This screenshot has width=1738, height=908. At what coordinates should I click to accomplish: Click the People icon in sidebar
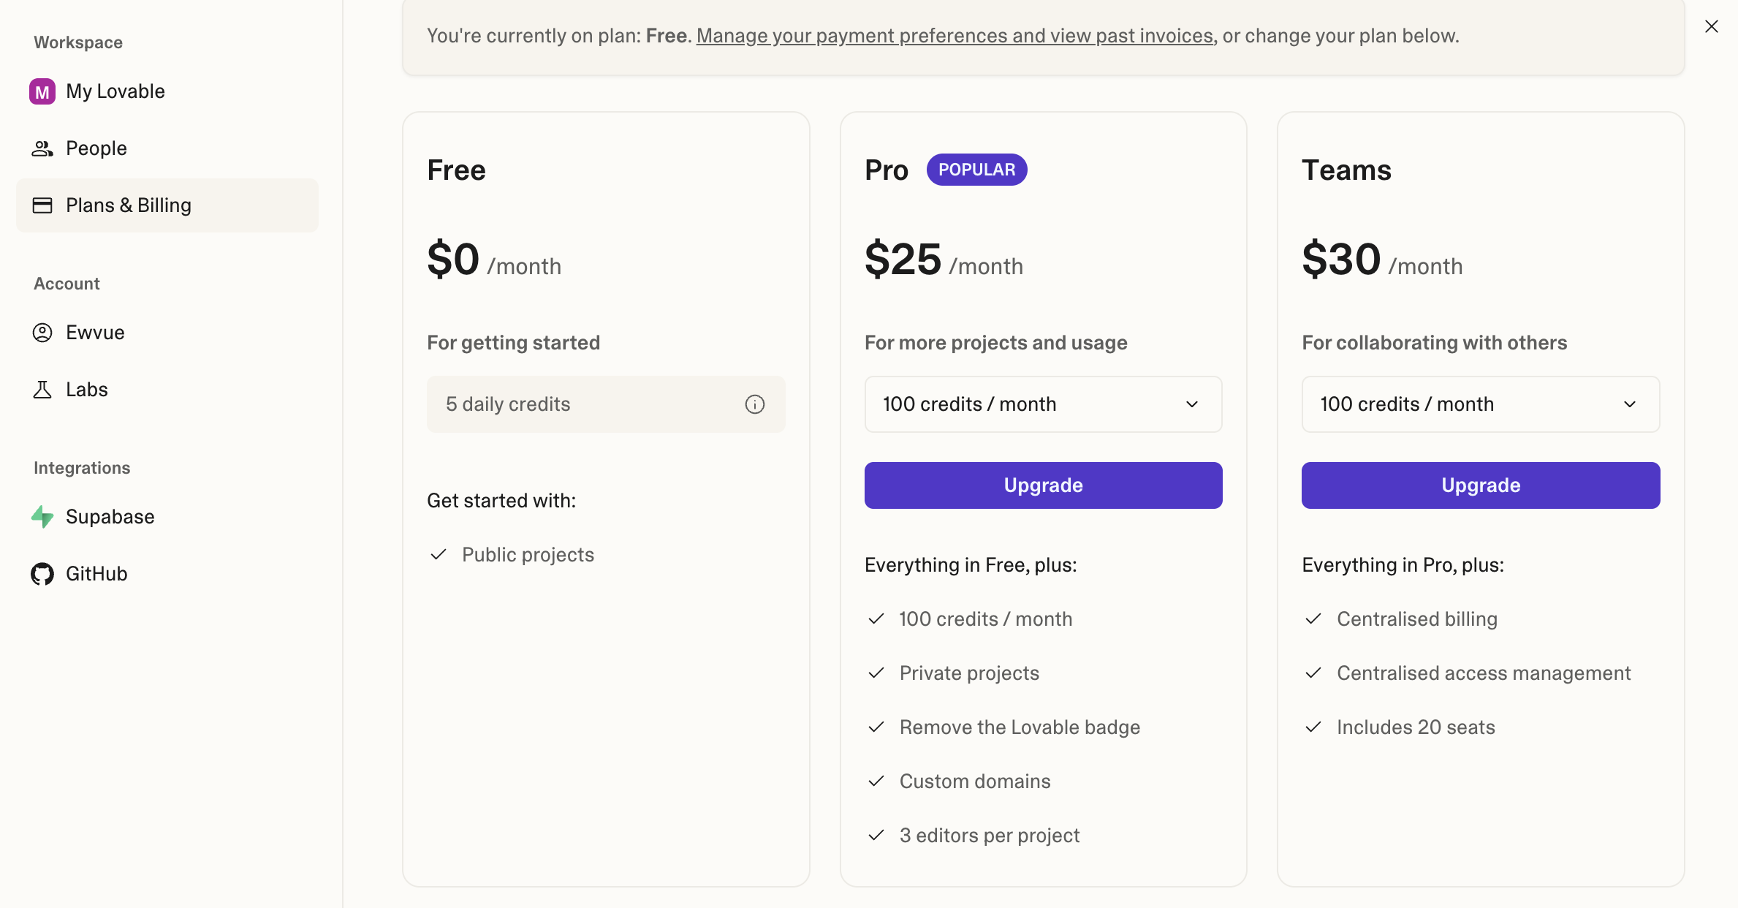pos(42,148)
